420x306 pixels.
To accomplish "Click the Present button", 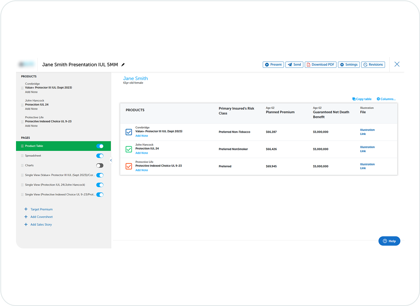I will [273, 64].
